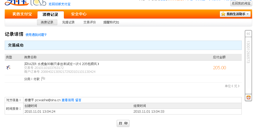The image size is (254, 128).
Task: Select the 消费记录 main tab
Action: (50, 15)
